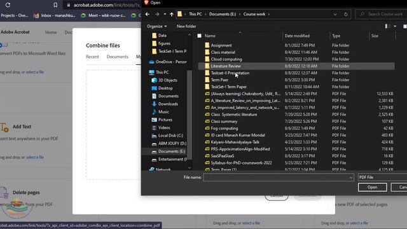Open Pictures in the navigation pane
The height and width of the screenshot is (229, 407).
tap(162, 120)
